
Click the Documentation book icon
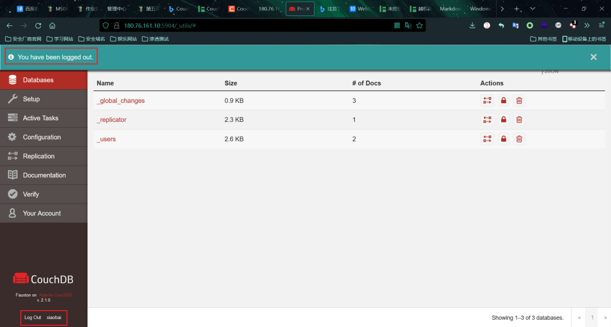(12, 175)
